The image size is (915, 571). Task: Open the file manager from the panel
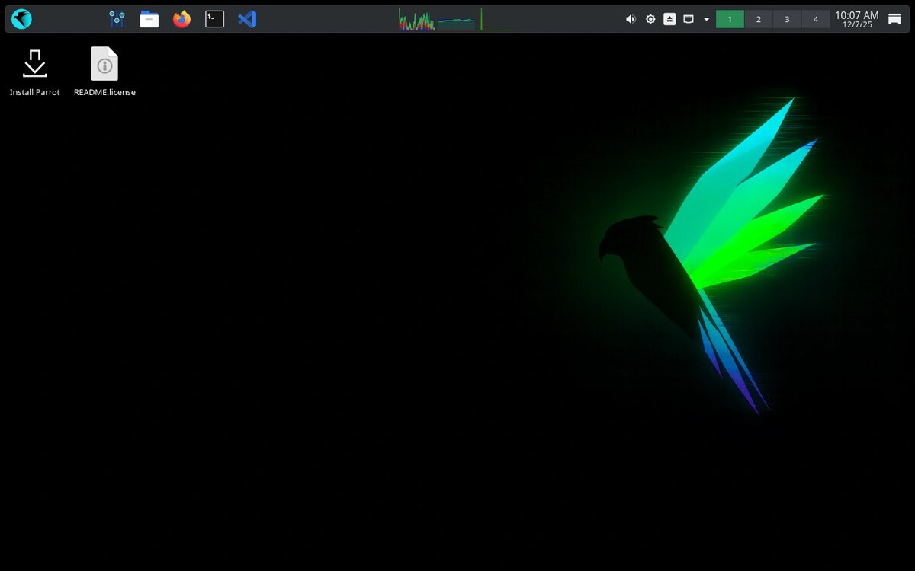point(149,19)
